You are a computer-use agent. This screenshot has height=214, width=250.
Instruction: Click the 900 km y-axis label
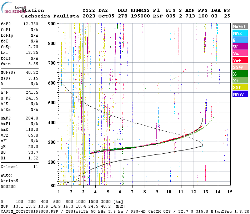(x=52, y=24)
